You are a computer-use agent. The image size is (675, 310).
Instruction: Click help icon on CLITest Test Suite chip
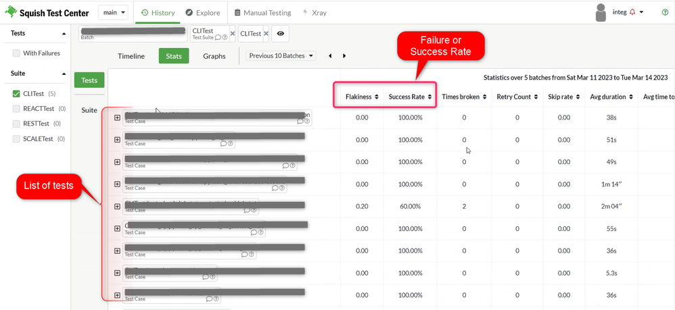point(225,37)
